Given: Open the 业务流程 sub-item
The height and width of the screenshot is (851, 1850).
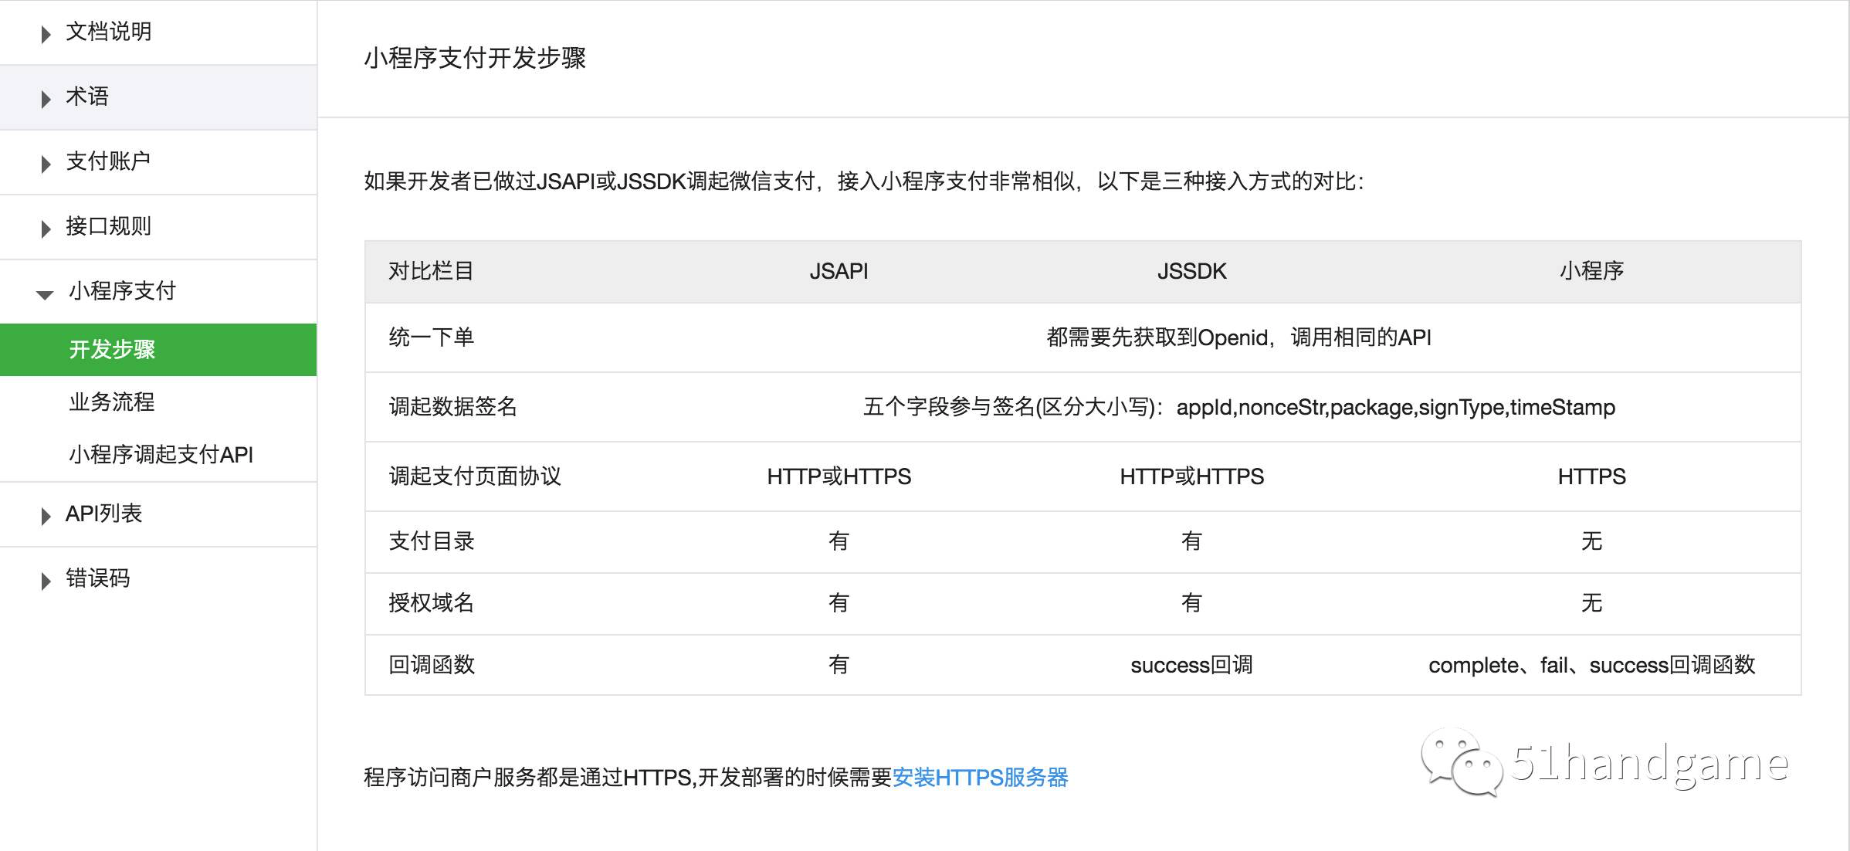Looking at the screenshot, I should [x=112, y=402].
